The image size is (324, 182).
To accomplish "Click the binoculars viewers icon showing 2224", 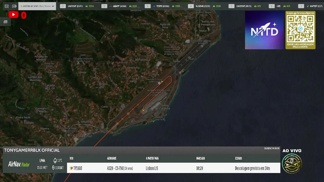I will click(87, 6).
